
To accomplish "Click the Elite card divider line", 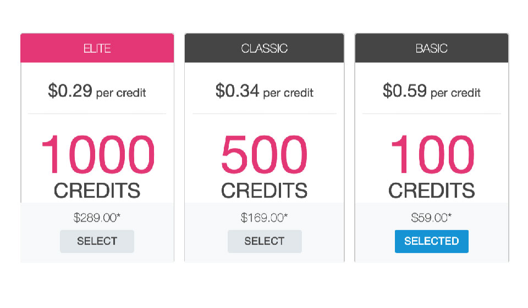I will [97, 114].
